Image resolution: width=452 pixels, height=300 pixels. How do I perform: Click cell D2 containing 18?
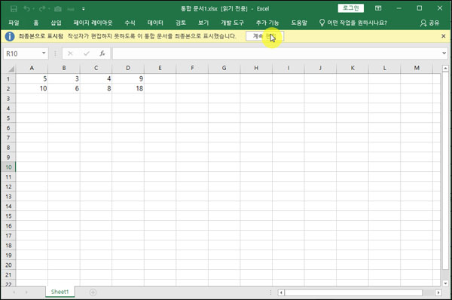tap(128, 88)
